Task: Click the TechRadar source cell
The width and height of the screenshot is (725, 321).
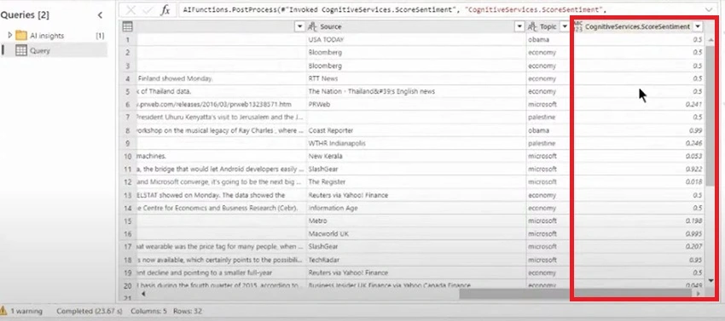Action: click(415, 260)
